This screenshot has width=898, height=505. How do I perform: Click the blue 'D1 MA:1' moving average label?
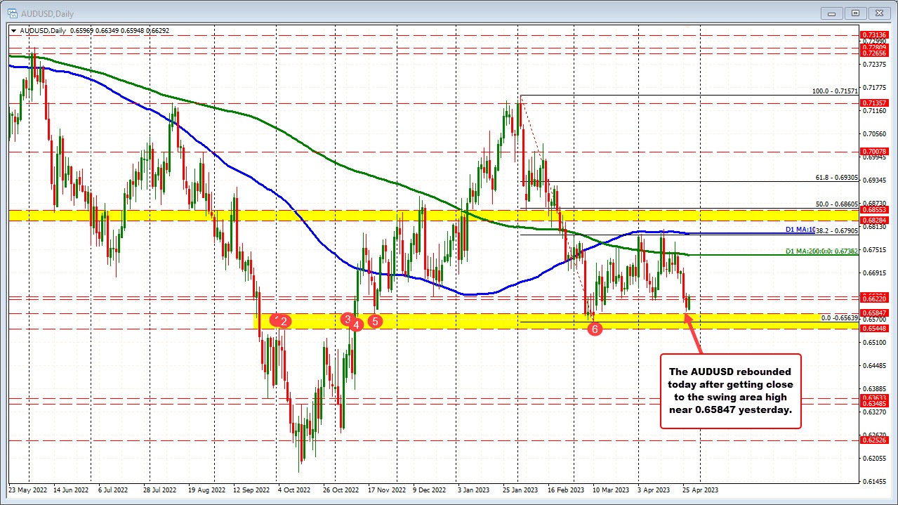pyautogui.click(x=800, y=230)
